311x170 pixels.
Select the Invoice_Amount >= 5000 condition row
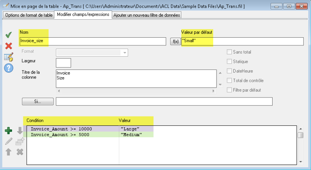tap(60, 135)
